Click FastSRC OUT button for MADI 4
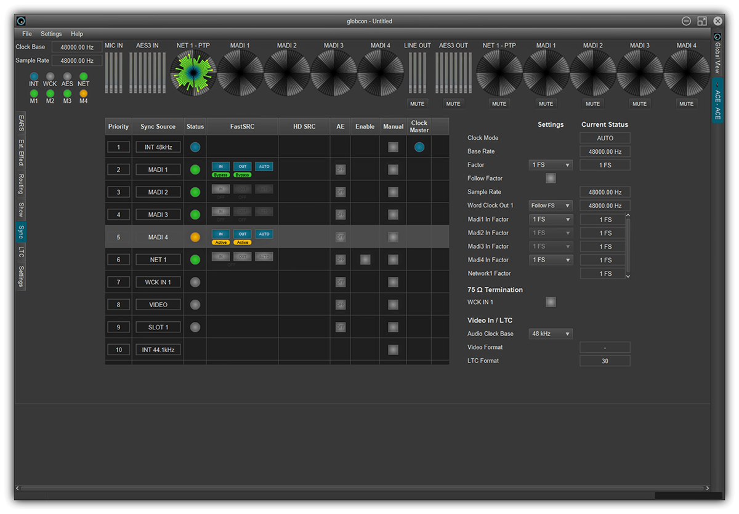739x514 pixels. coord(243,234)
